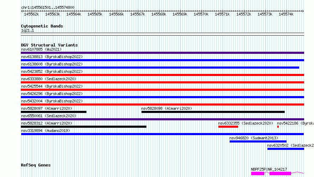
Task: Open nsv5432004 (ByrskaBishop2022) label
Action: pyautogui.click(x=52, y=101)
